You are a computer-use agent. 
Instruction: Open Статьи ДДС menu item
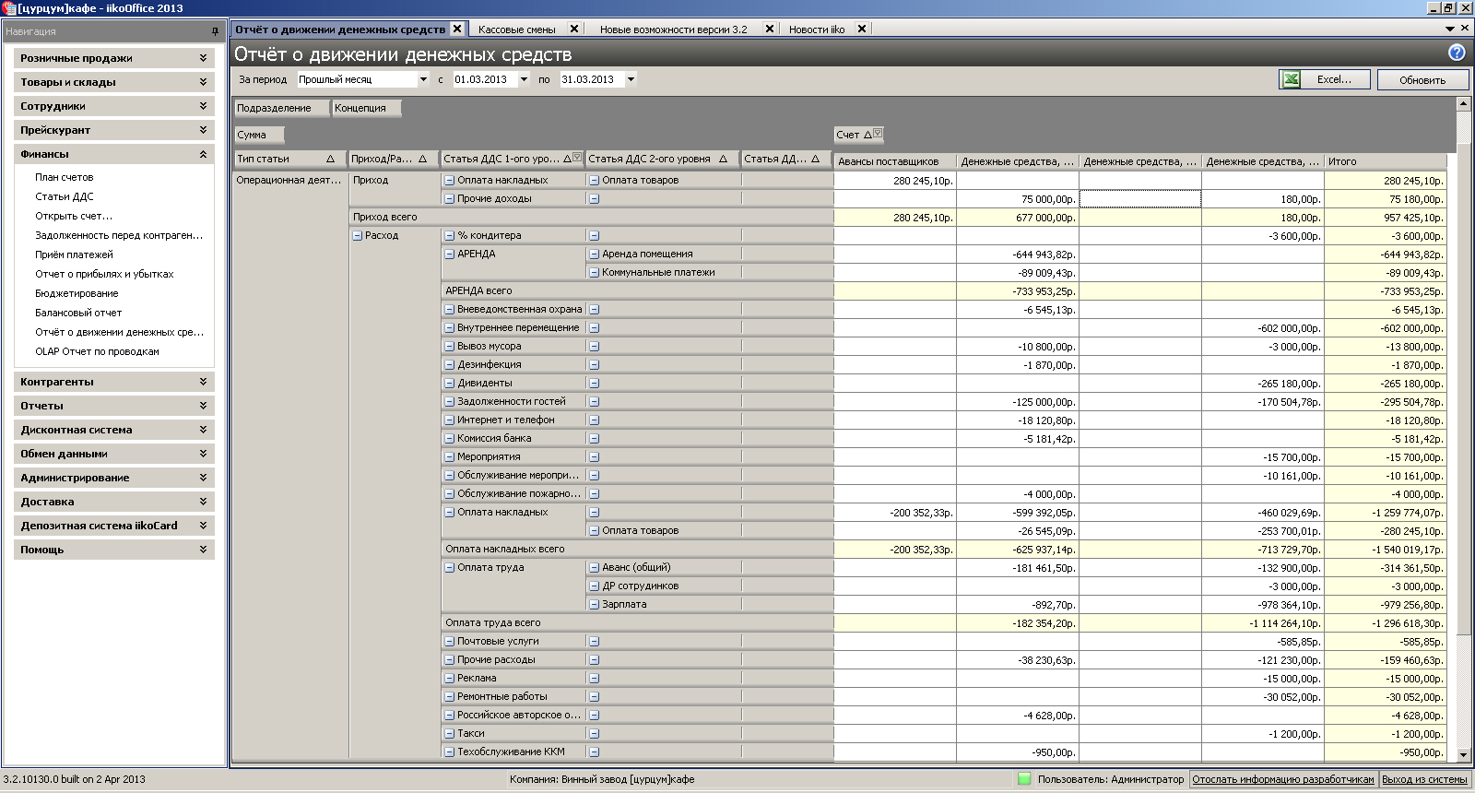(65, 196)
